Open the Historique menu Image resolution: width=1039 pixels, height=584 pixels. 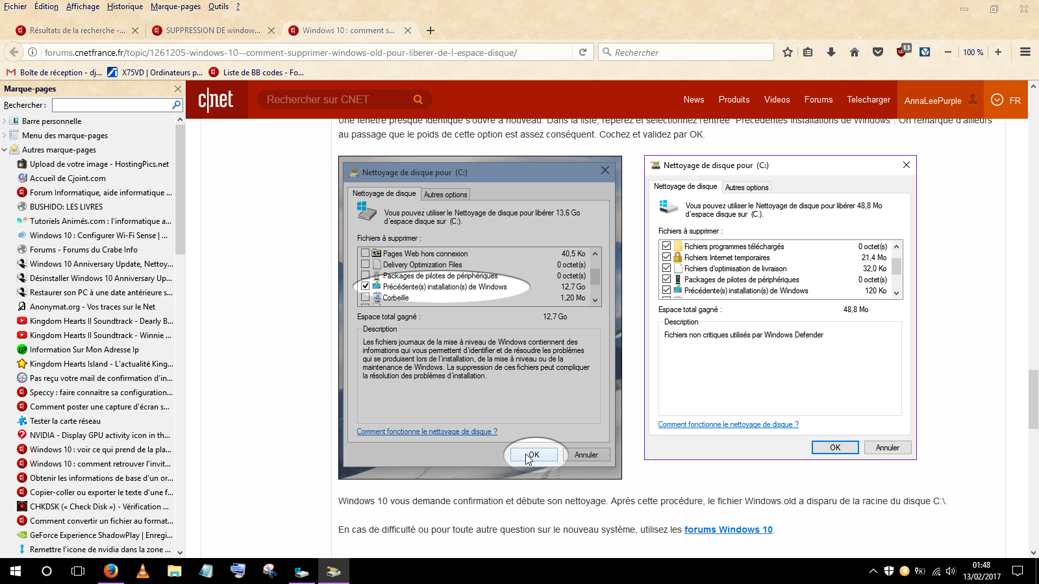(x=125, y=6)
